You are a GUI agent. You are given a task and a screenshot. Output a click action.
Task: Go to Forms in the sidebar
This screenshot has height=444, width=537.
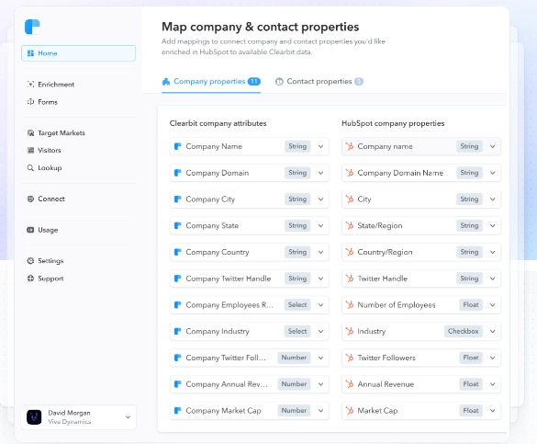click(x=42, y=102)
